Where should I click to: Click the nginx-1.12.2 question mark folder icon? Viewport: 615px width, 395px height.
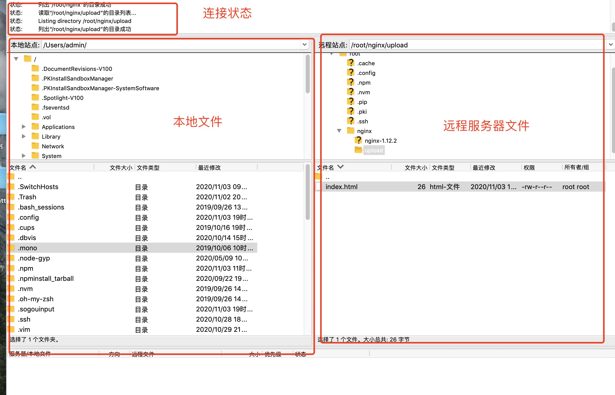[x=358, y=141]
